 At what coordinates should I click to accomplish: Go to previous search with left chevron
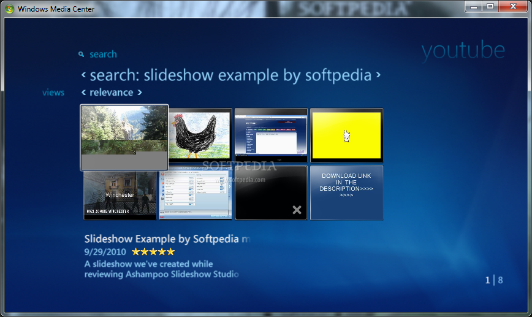click(84, 75)
